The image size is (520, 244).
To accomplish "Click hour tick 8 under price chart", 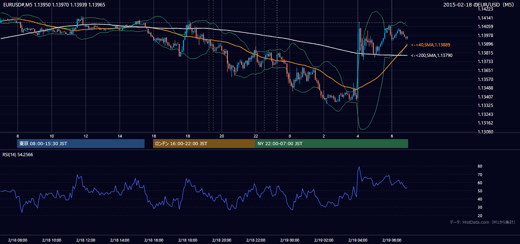I will (x=17, y=136).
